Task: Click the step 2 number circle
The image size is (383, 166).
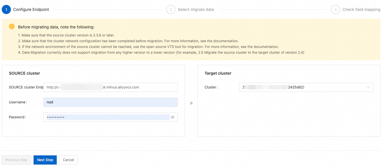Action: click(171, 9)
